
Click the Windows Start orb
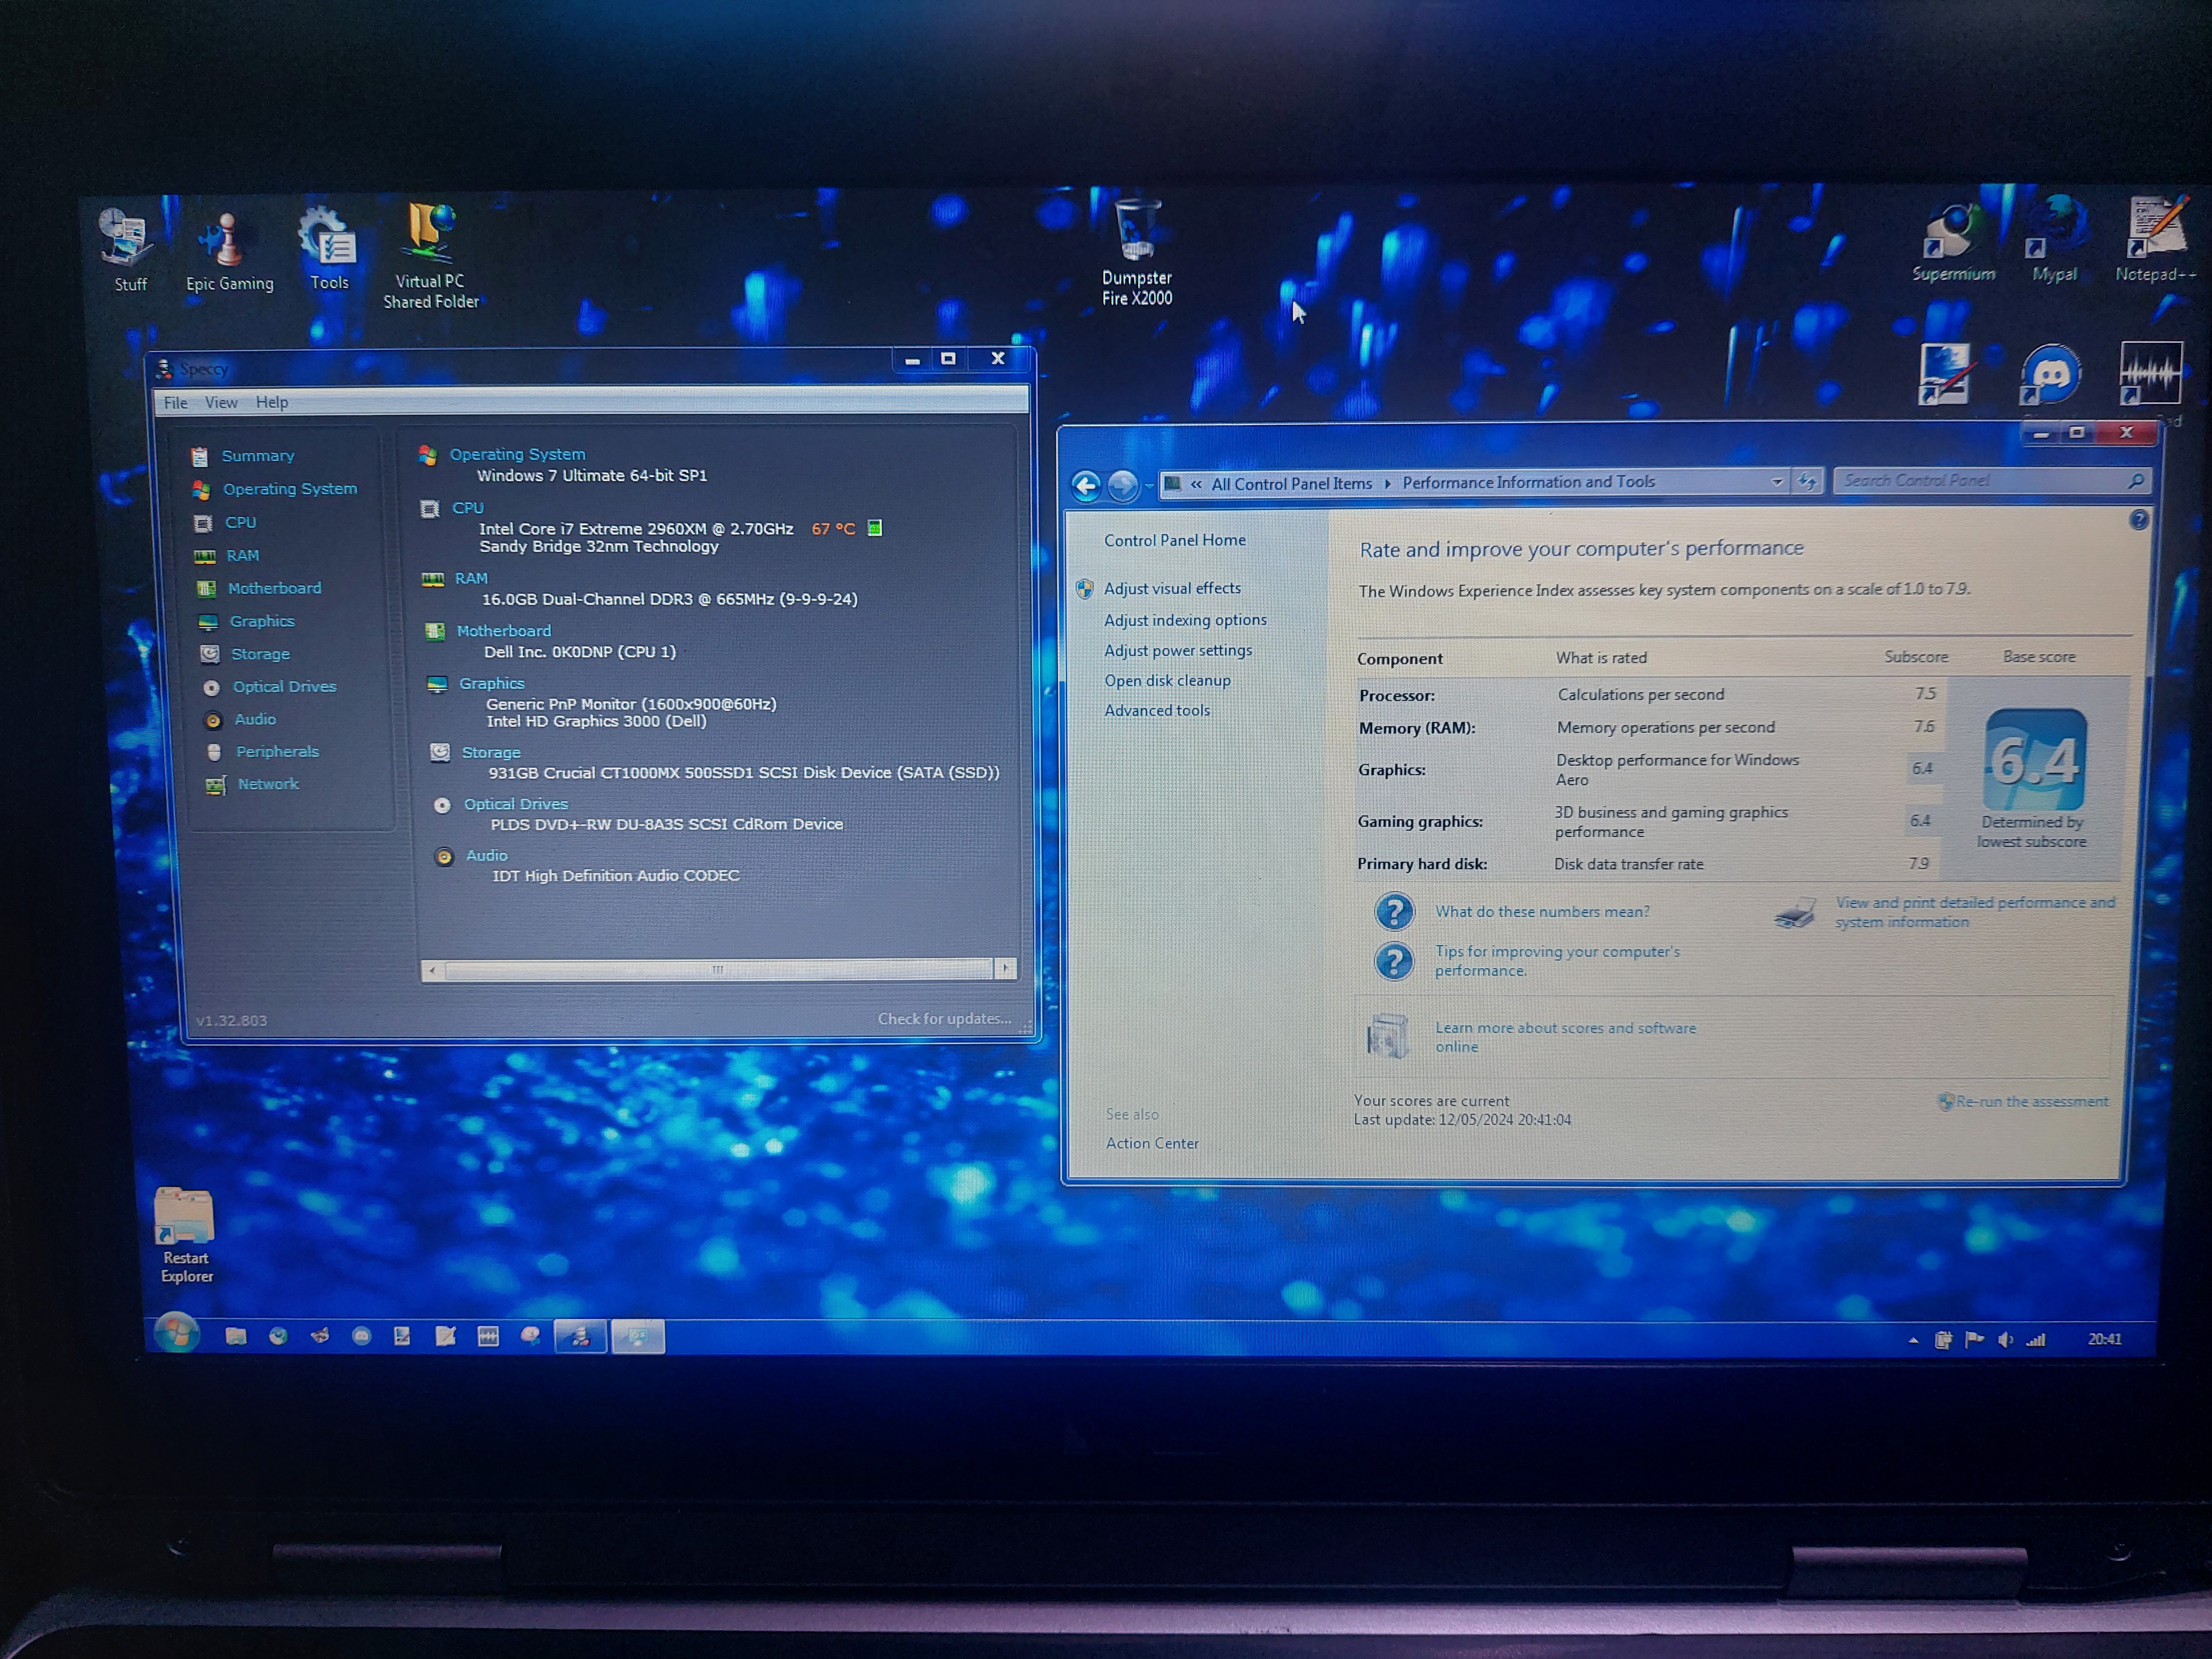[x=177, y=1333]
